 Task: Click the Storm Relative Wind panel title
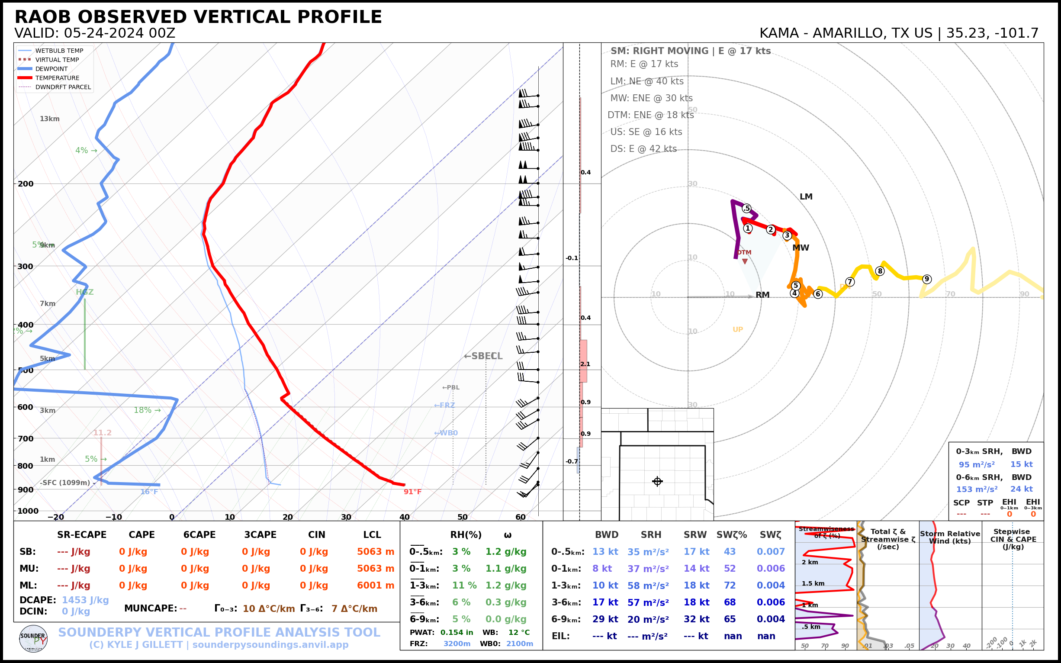coord(950,537)
